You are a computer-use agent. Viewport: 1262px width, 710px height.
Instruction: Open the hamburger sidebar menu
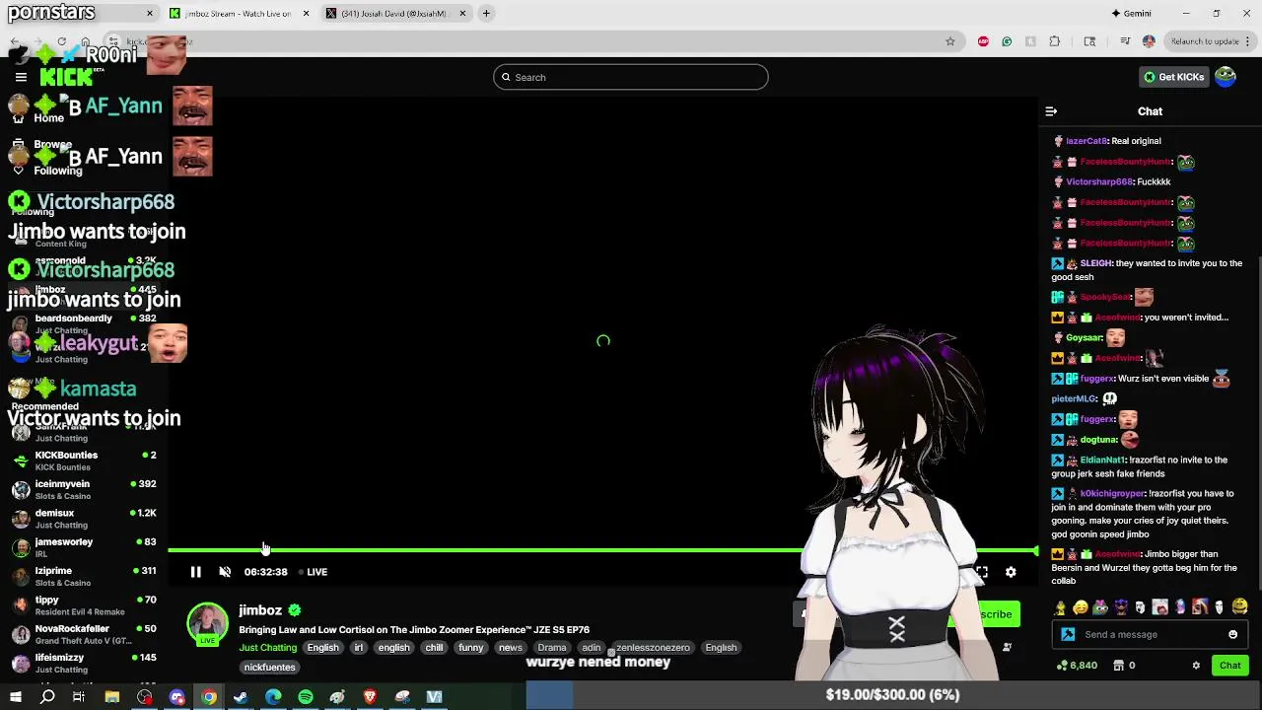(x=21, y=77)
